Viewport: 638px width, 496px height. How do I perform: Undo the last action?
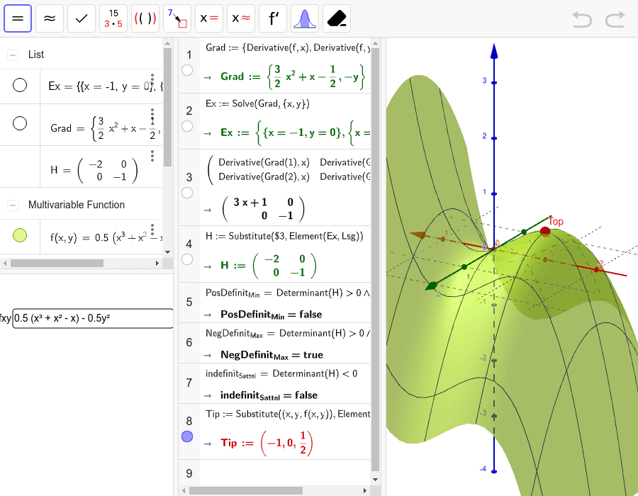582,19
